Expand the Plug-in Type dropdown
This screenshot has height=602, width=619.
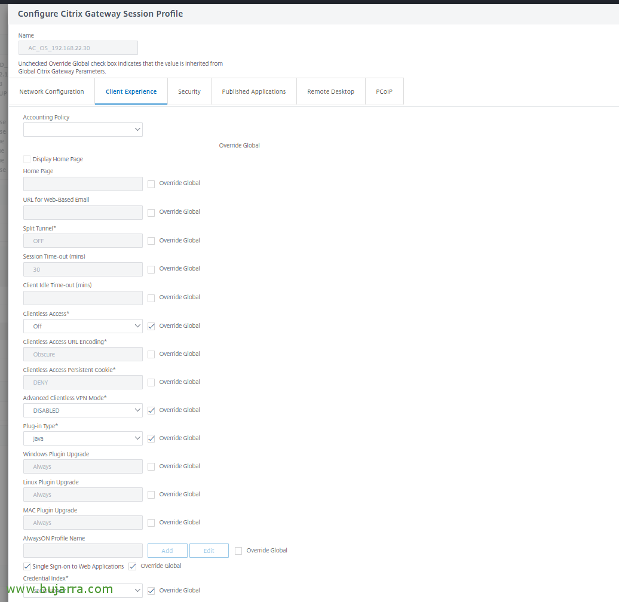pos(83,438)
